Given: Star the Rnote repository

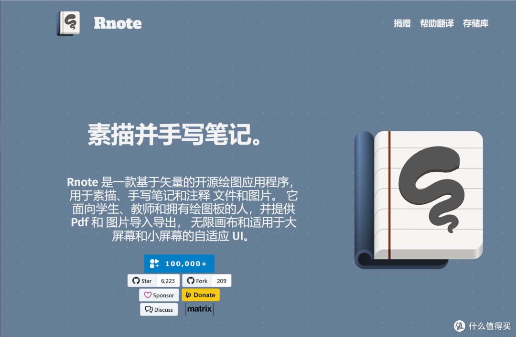Looking at the screenshot, I should click(143, 281).
